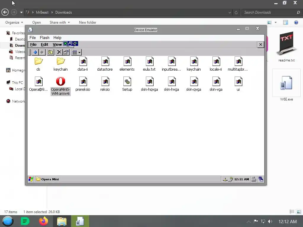Screen dimensions: 303x227
Task: Click the Back button in Downloads window
Action: click(x=5, y=12)
